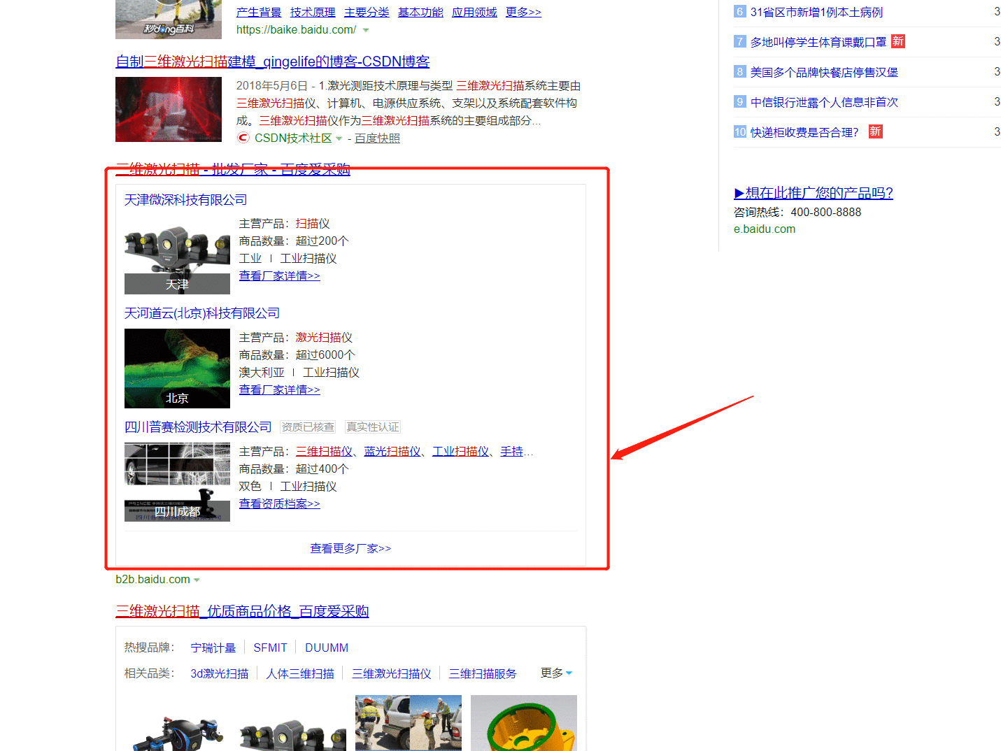Select hot brand DUUMM
The height and width of the screenshot is (751, 1001).
[x=327, y=648]
